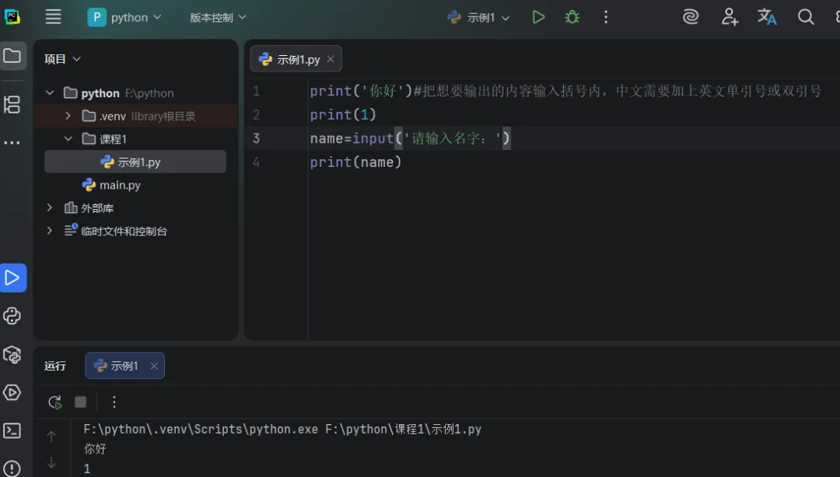The width and height of the screenshot is (840, 477).
Task: Rerun 示例1 with the rerun icon
Action: [54, 402]
